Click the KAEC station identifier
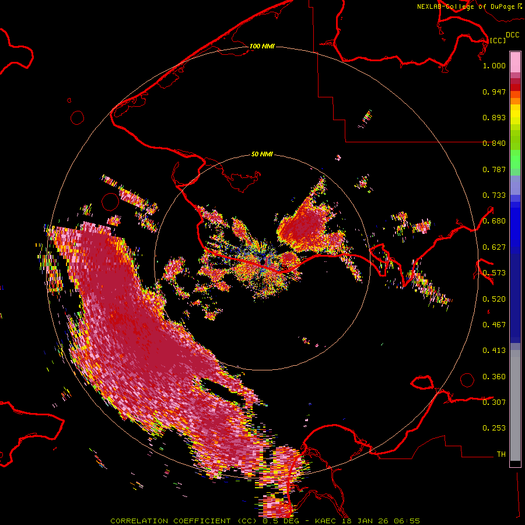The width and height of the screenshot is (525, 525). pyautogui.click(x=327, y=521)
